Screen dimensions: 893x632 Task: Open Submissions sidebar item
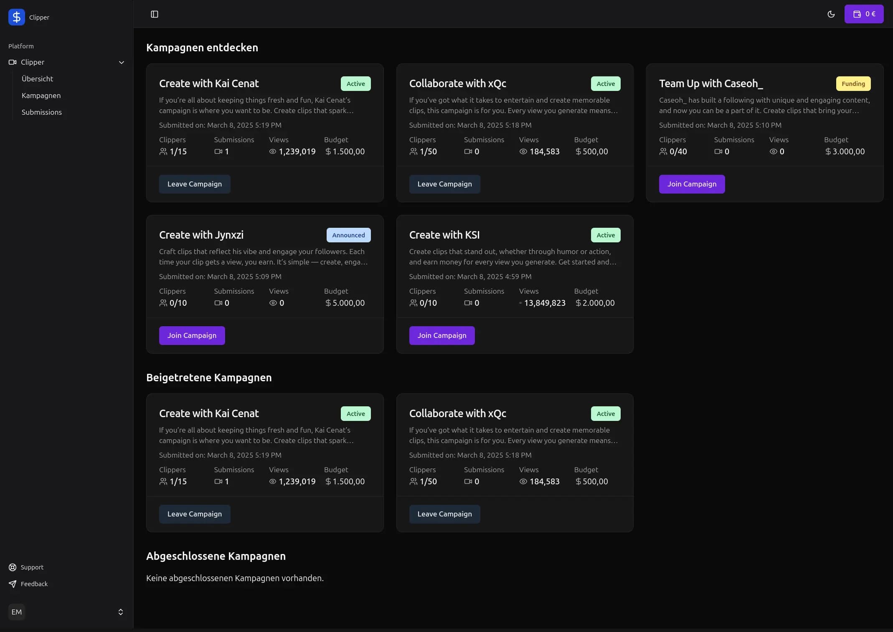coord(41,112)
